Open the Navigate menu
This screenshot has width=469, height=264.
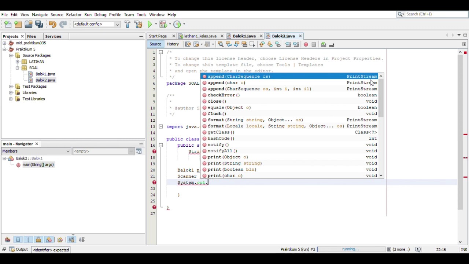point(40,15)
